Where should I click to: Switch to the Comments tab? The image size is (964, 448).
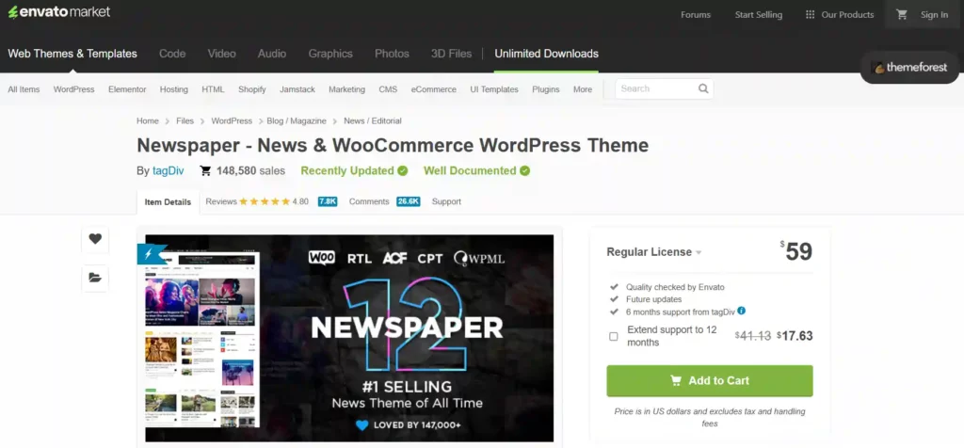pos(369,201)
